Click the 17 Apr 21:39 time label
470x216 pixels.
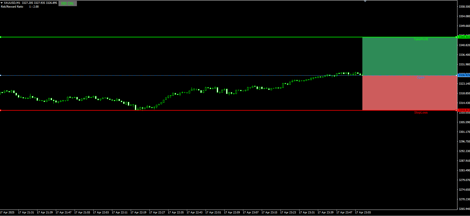(x=45, y=212)
